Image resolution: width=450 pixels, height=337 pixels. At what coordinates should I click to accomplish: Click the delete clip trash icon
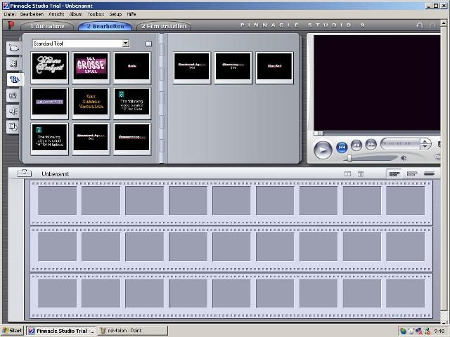(361, 173)
